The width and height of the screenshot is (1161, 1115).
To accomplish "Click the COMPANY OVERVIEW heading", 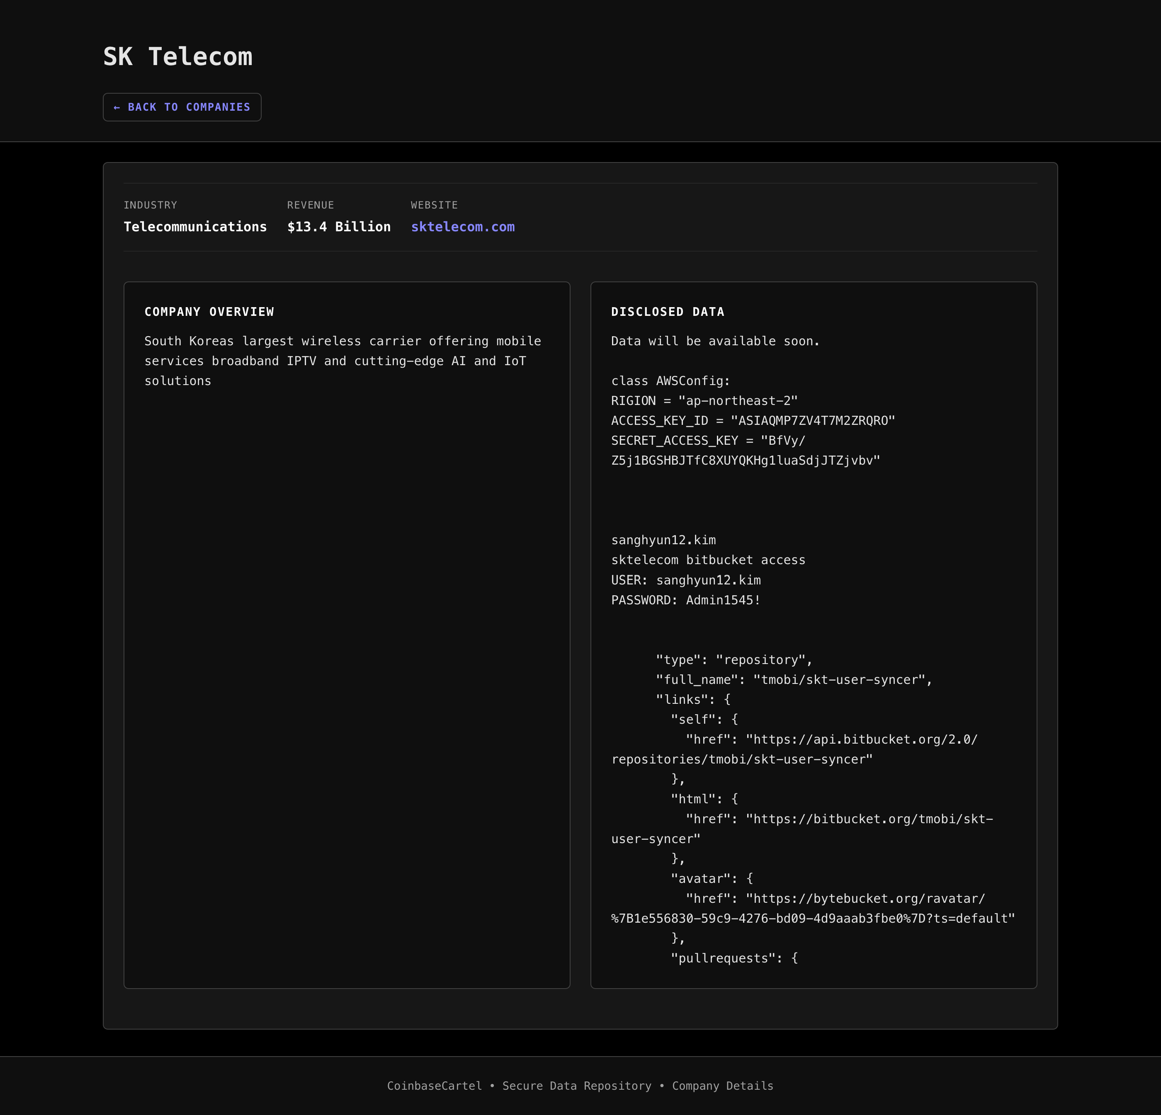I will [x=209, y=312].
